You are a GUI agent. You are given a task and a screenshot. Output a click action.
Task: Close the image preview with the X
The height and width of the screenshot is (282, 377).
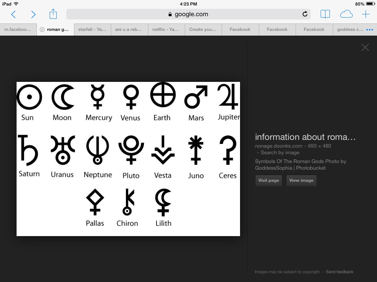[365, 47]
